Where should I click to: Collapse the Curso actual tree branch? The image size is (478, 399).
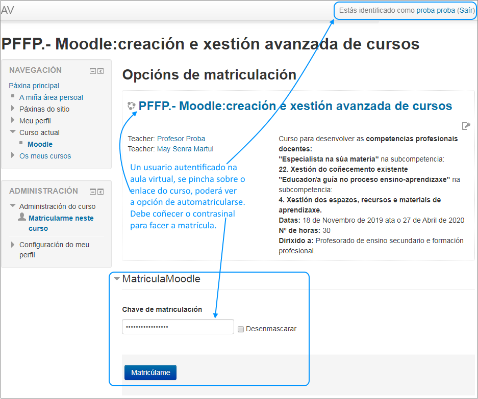click(x=12, y=132)
